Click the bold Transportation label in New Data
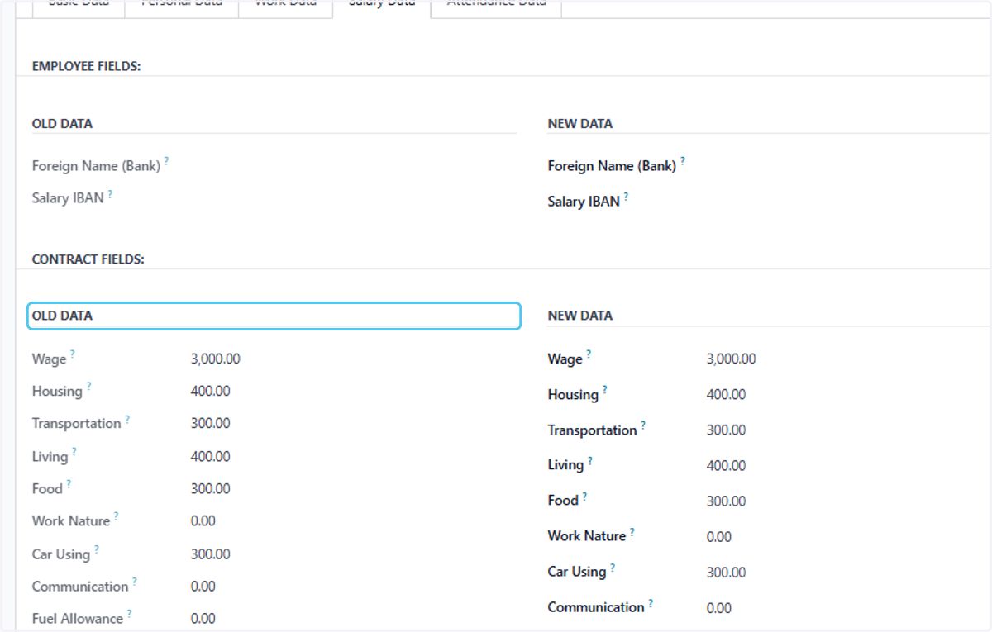Screen dimensions: 992x632 [x=593, y=430]
